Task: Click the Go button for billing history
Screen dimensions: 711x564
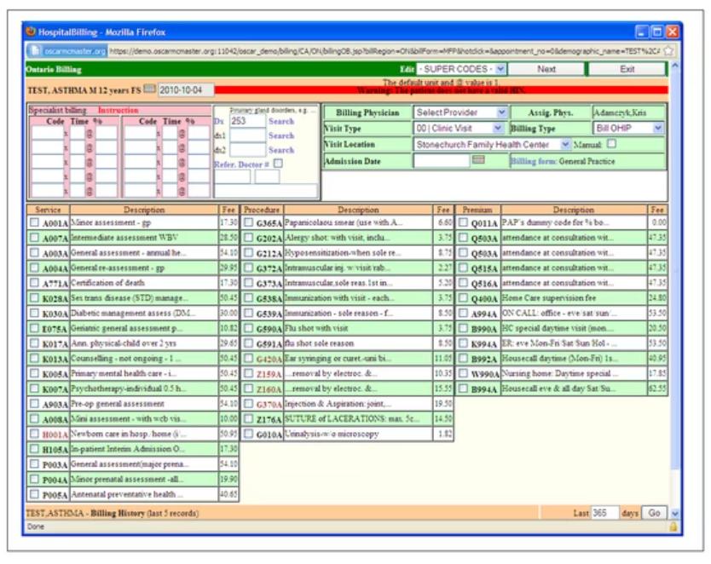Action: point(654,513)
